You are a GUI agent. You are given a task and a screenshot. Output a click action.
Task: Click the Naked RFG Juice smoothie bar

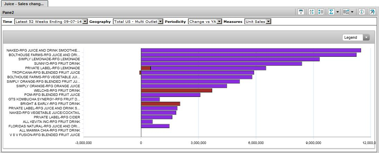pyautogui.click(x=251, y=50)
